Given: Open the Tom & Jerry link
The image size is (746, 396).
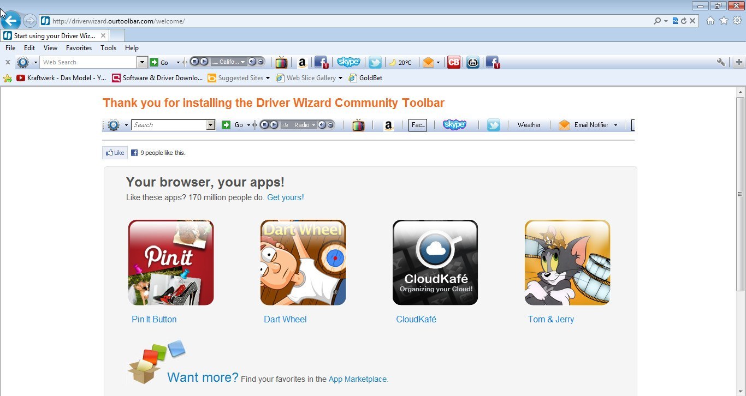Looking at the screenshot, I should click(x=550, y=319).
